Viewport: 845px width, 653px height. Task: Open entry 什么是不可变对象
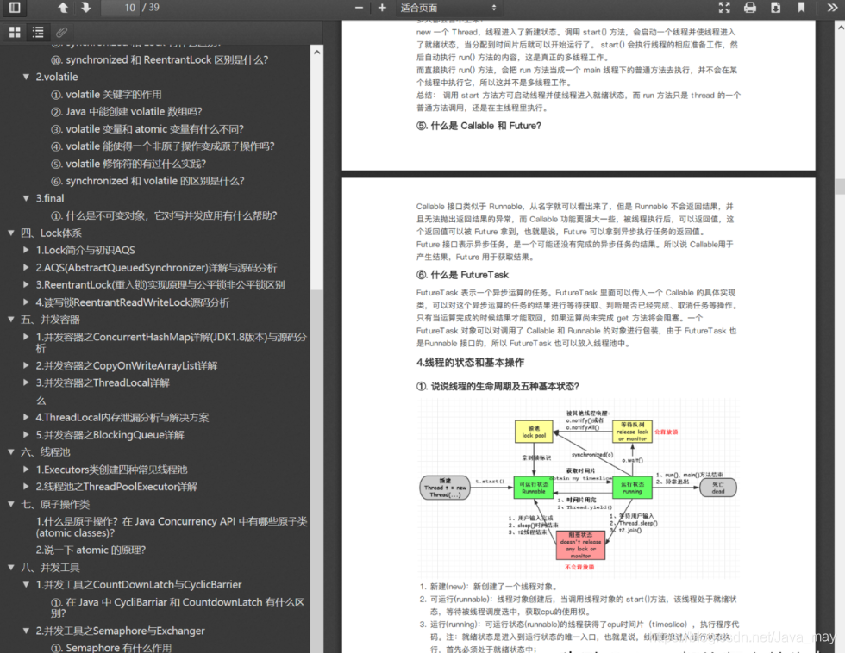pyautogui.click(x=164, y=215)
